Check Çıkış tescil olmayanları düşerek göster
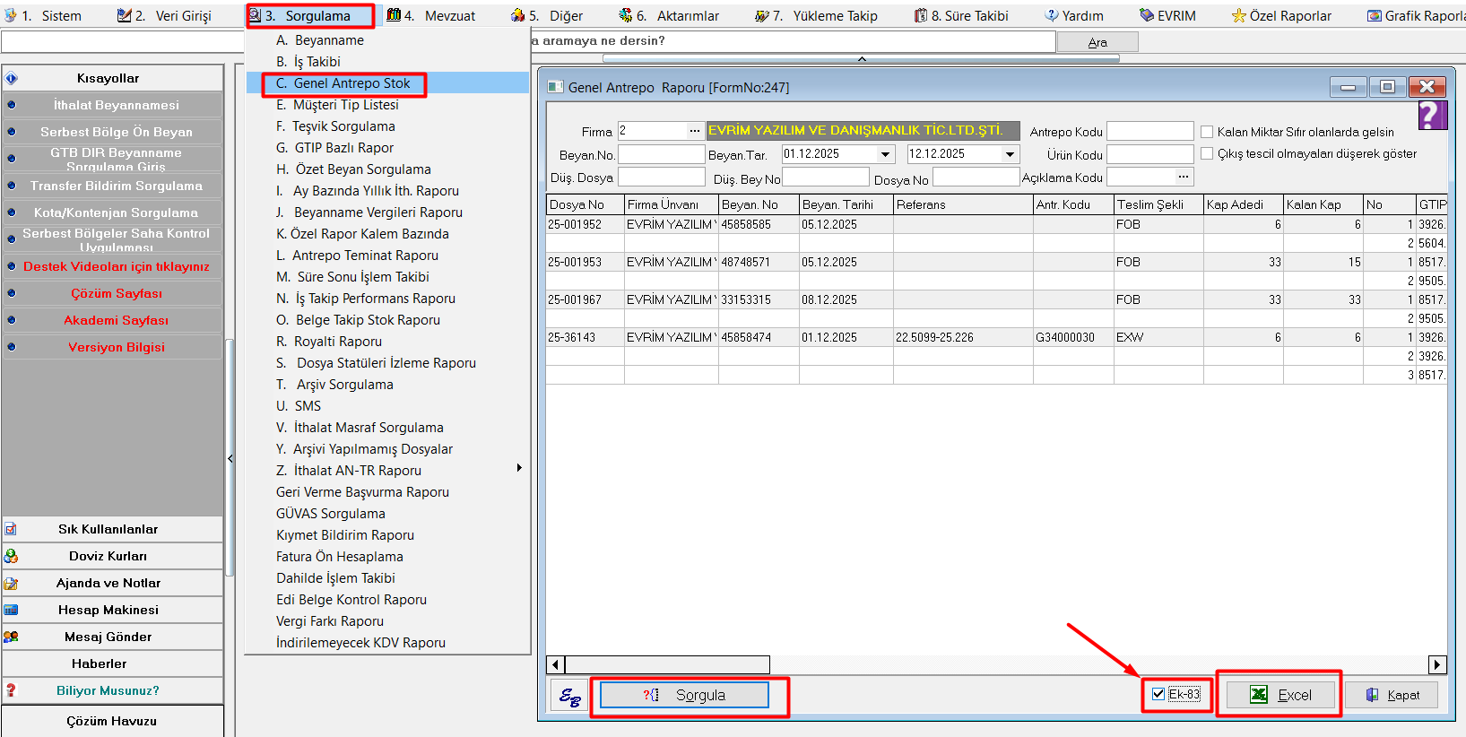The height and width of the screenshot is (737, 1466). coord(1207,153)
